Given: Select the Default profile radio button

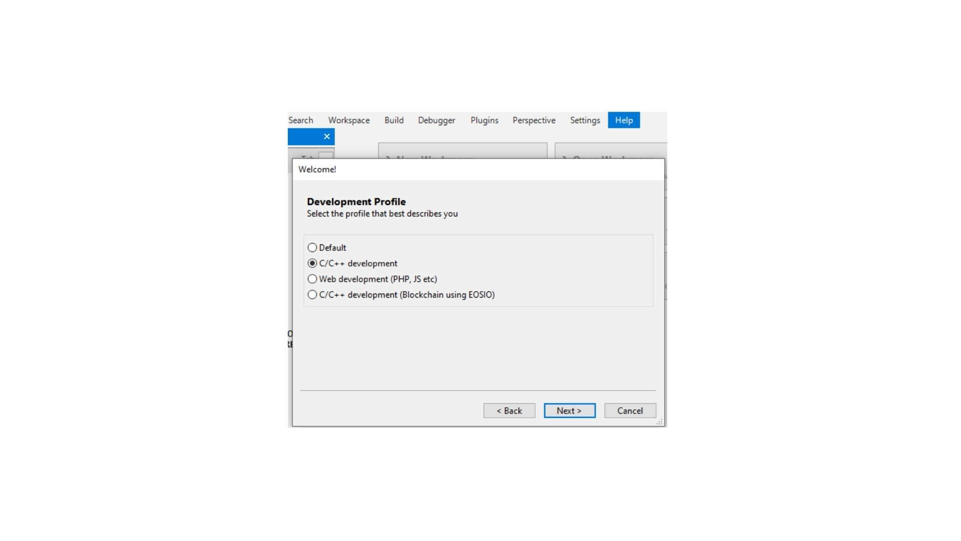Looking at the screenshot, I should click(x=311, y=247).
